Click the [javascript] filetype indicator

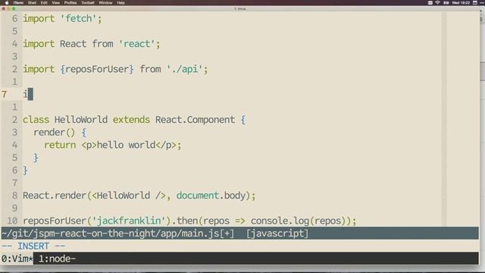(277, 233)
